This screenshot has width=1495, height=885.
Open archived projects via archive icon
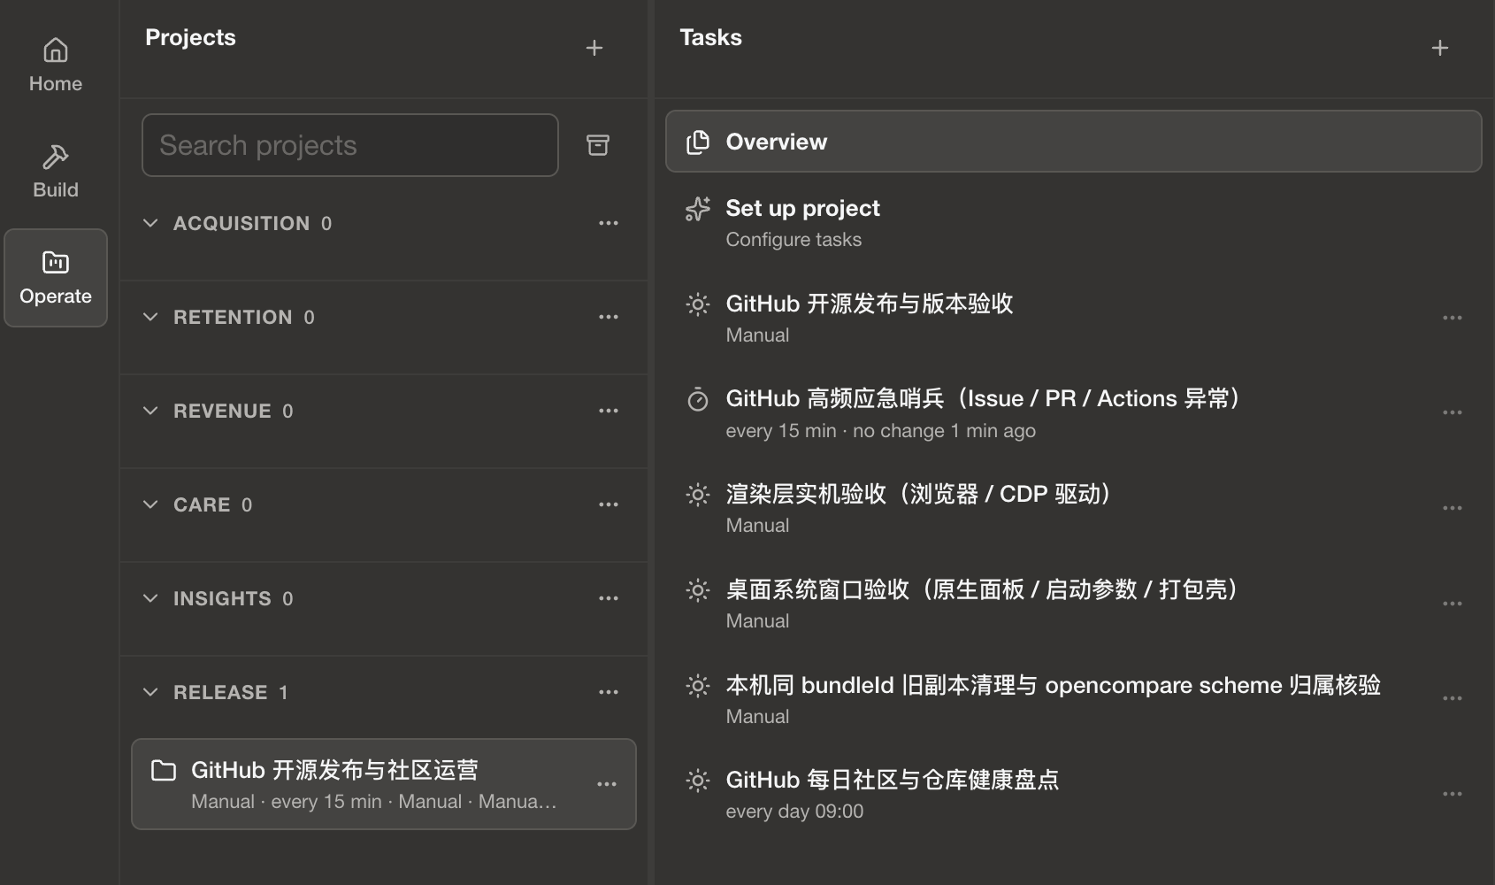click(598, 145)
